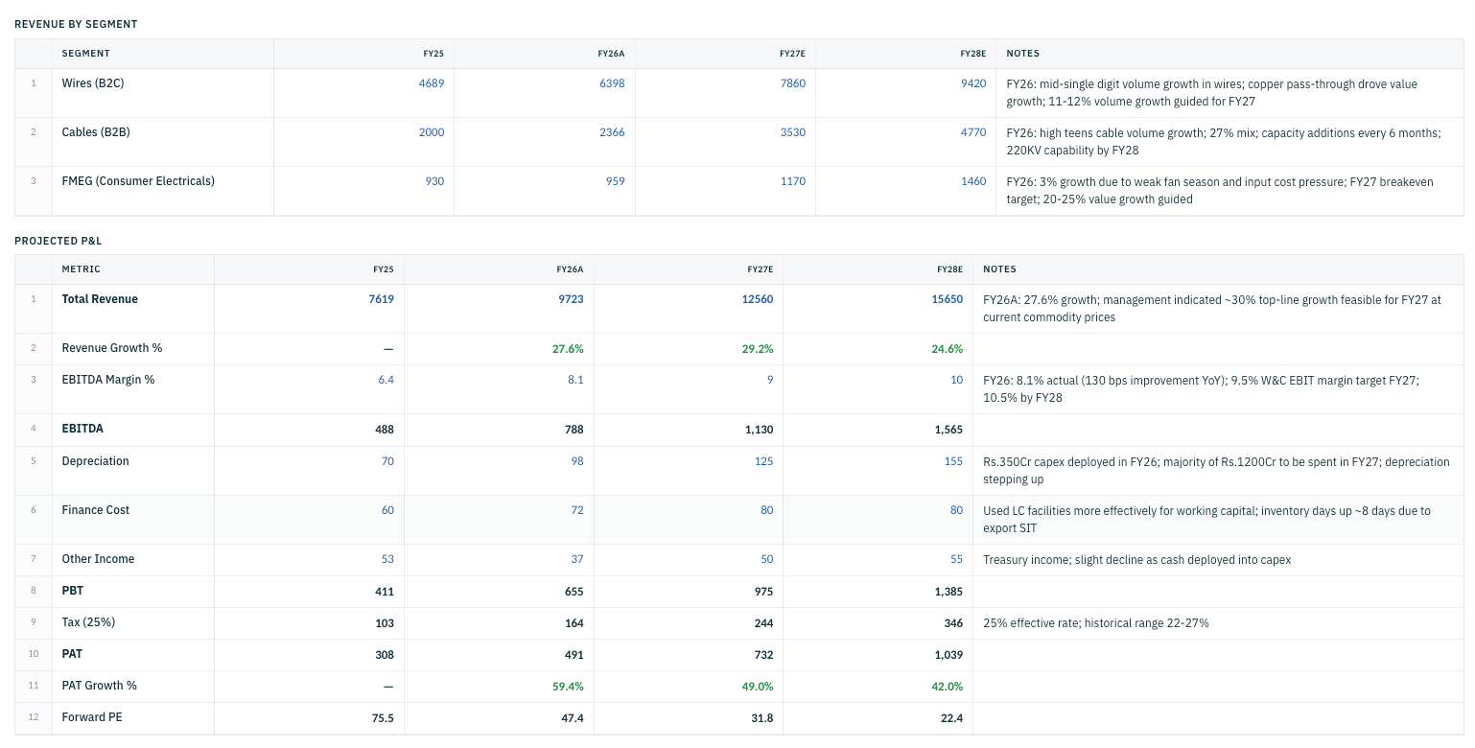Click EBITDA Margin % FY25 value 6.4
Image resolution: width=1475 pixels, height=748 pixels.
point(386,380)
